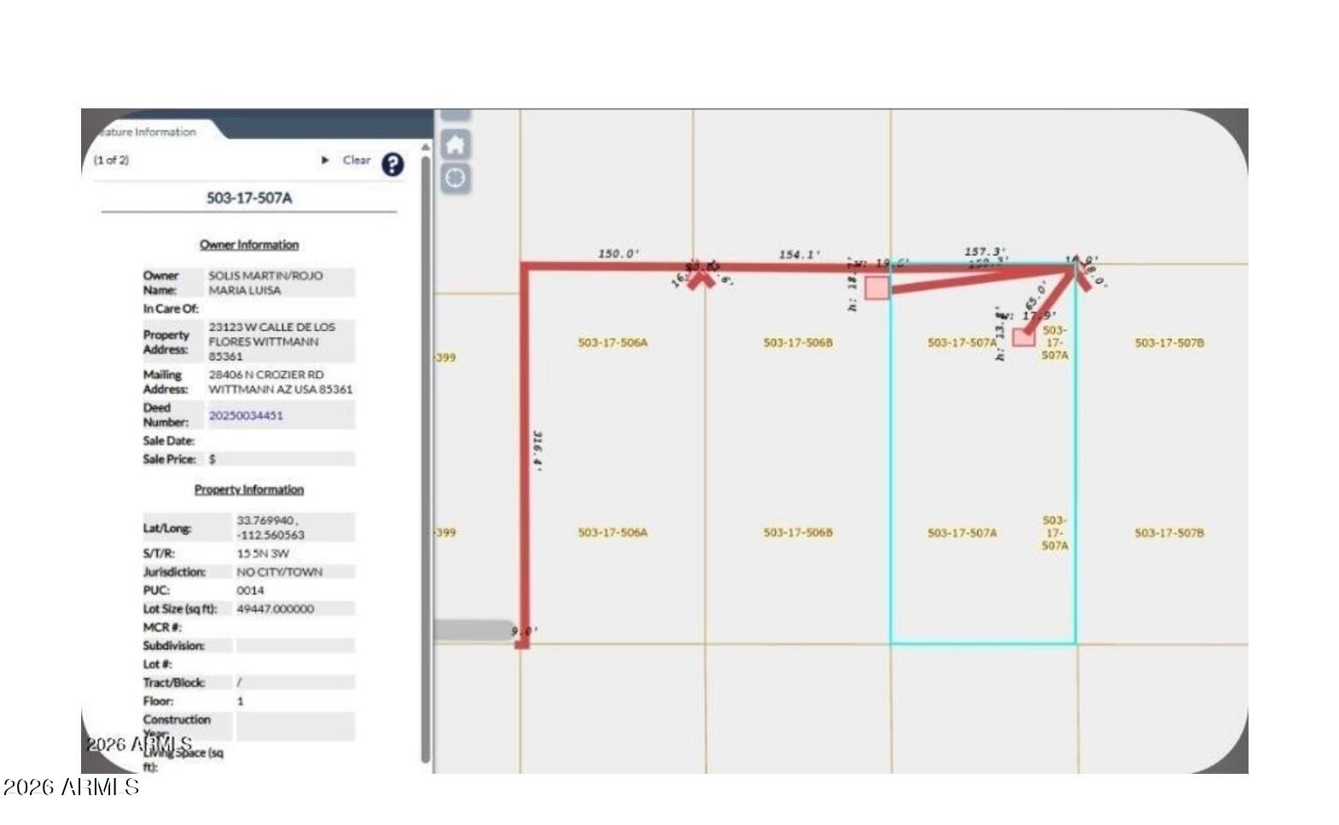Click lot size value 49447.000000

coord(275,609)
